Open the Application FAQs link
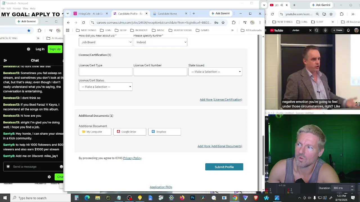 pyautogui.click(x=161, y=187)
